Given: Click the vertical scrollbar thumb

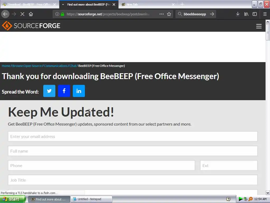Looking at the screenshot, I should click(x=268, y=32).
